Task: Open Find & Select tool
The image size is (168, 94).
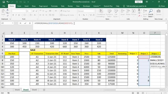Action: coord(151,13)
